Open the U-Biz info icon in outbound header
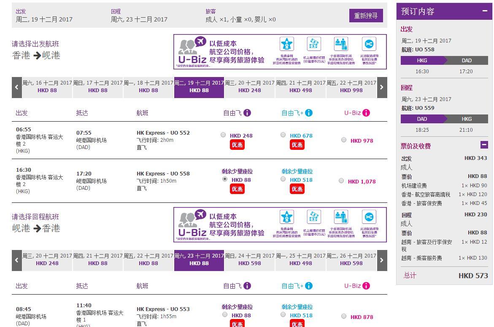This screenshot has width=494, height=327. tap(366, 112)
